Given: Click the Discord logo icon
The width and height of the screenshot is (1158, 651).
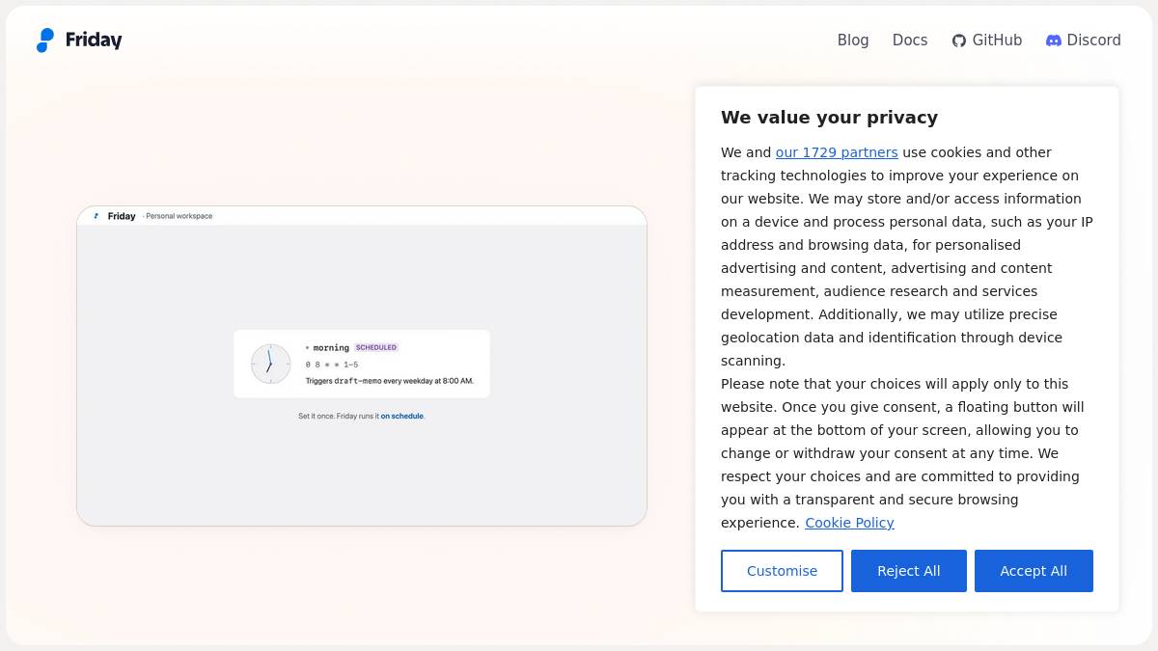Looking at the screenshot, I should click(1054, 41).
